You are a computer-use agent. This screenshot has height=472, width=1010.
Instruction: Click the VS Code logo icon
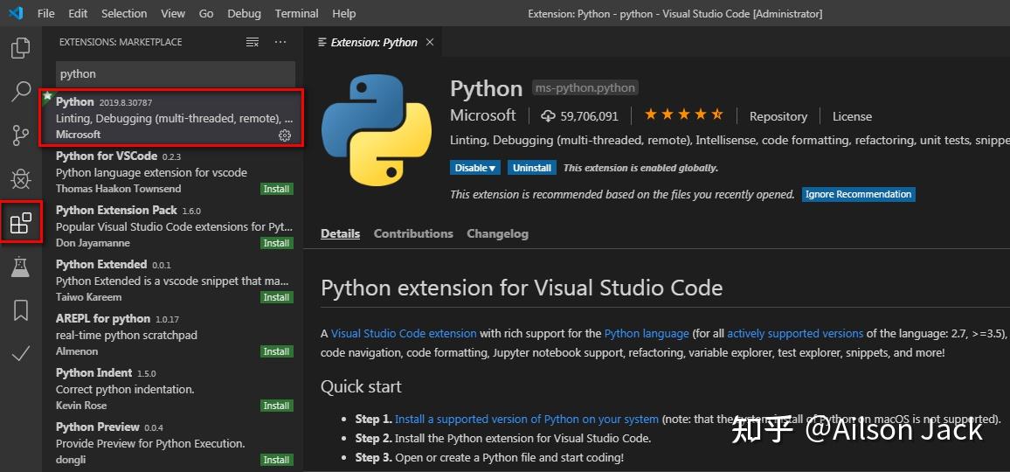tap(16, 13)
